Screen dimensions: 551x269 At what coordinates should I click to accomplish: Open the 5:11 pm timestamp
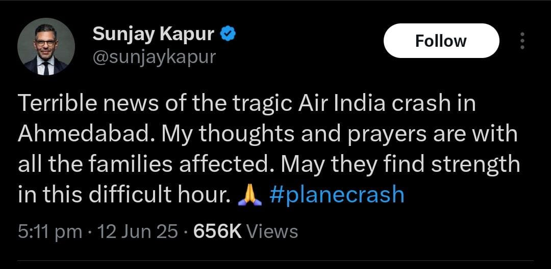point(50,232)
